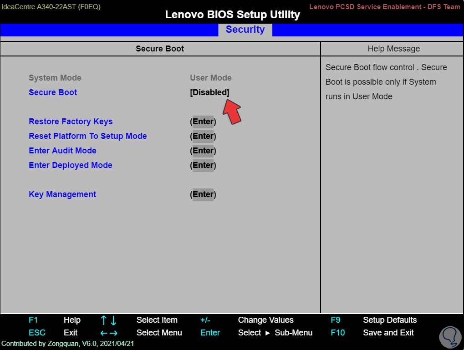Viewport: 464px width, 350px height.
Task: Click the User Mode value
Action: pyautogui.click(x=211, y=78)
